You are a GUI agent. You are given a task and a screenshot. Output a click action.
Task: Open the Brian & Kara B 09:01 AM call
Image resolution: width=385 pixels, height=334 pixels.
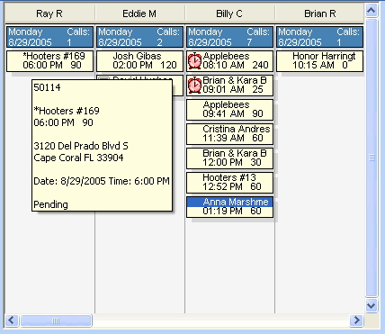pos(229,86)
